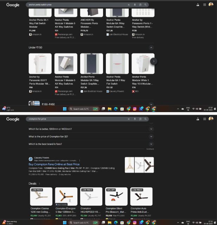217x225 pixels.
Task: Open Google apps grid in crompton fan window
Action: point(205,119)
